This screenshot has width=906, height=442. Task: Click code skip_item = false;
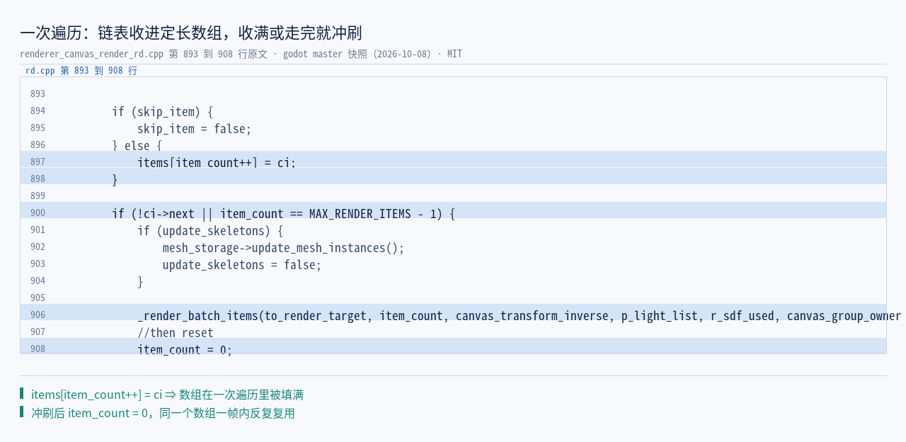[x=194, y=129]
